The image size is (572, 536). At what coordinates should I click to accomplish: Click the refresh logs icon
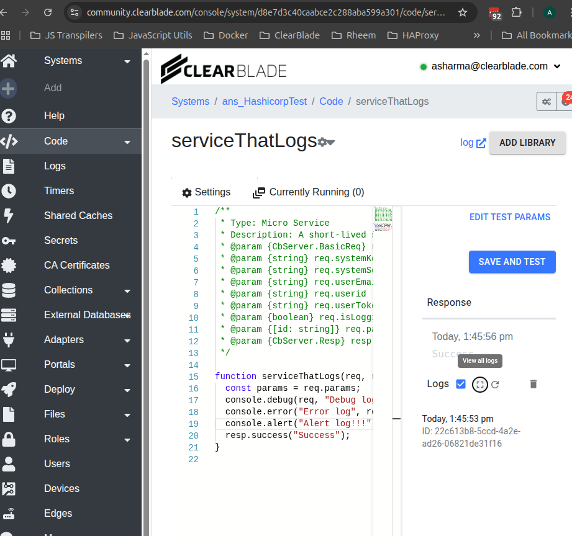(495, 385)
